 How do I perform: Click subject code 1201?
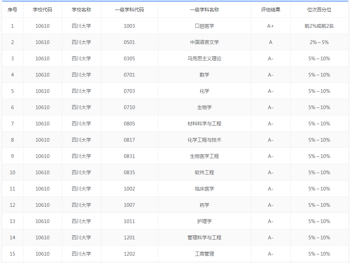(129, 237)
